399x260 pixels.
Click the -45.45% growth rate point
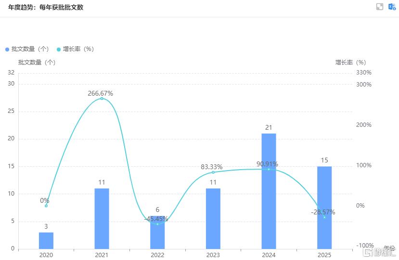tap(157, 224)
